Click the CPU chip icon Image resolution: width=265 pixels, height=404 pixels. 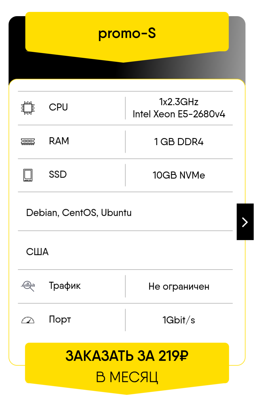tap(28, 108)
